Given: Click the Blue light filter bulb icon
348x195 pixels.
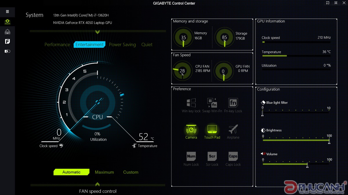Looking at the screenshot, I should 263,103.
